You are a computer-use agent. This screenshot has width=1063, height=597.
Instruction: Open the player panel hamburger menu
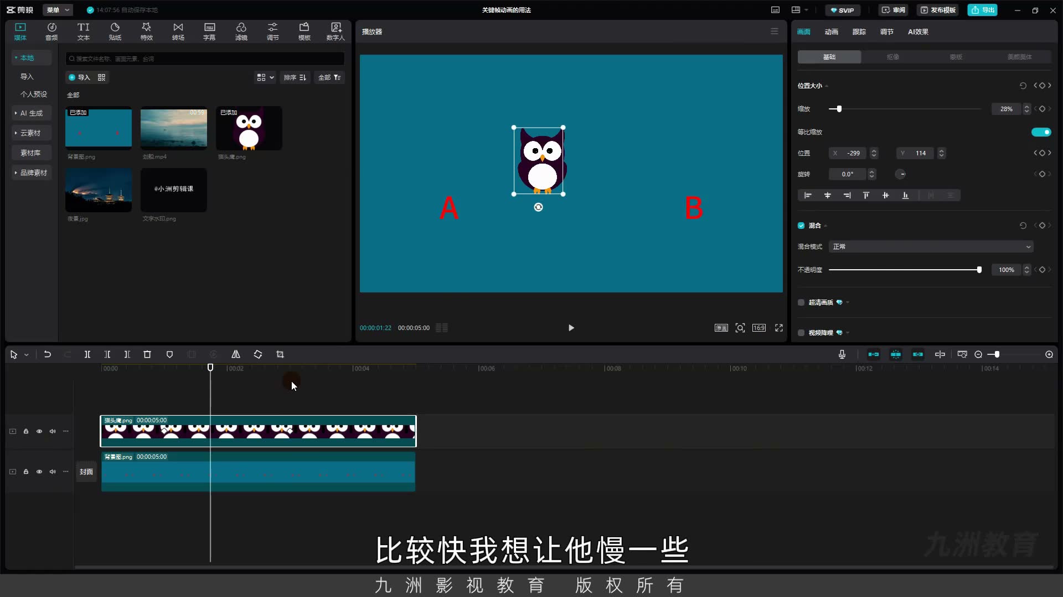point(775,32)
